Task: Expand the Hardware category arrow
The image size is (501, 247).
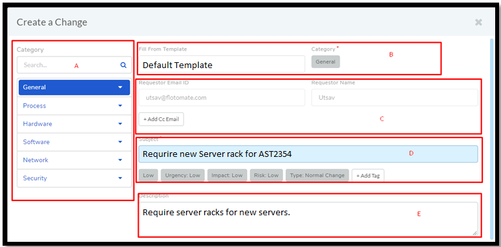Action: [120, 124]
